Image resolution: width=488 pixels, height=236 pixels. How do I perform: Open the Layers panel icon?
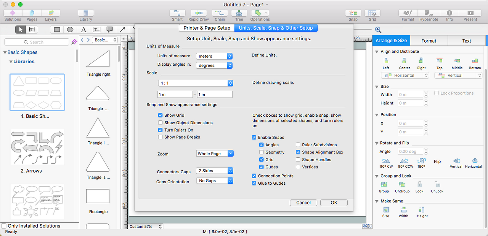click(51, 13)
